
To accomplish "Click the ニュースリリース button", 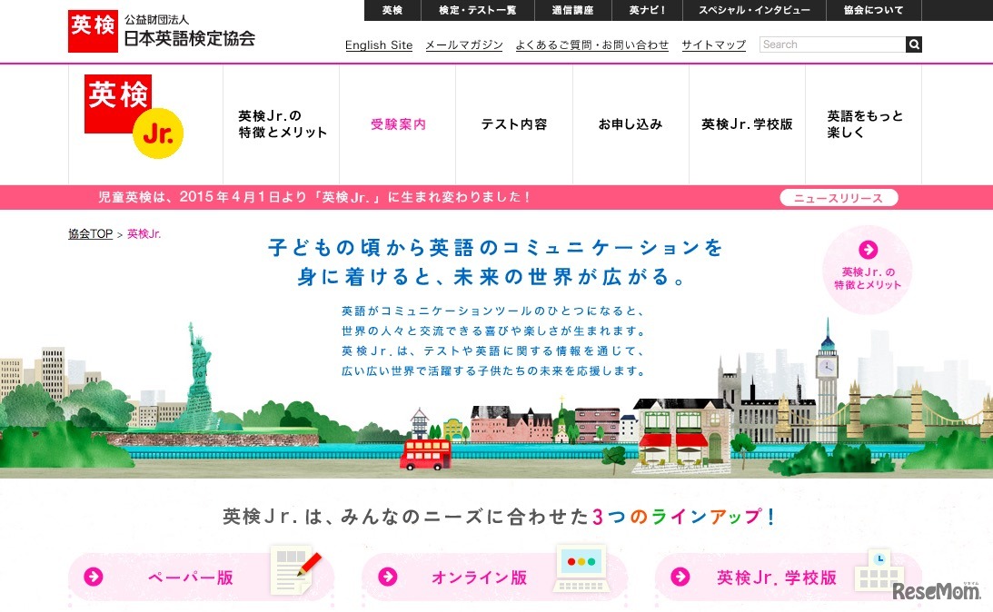I will click(838, 196).
